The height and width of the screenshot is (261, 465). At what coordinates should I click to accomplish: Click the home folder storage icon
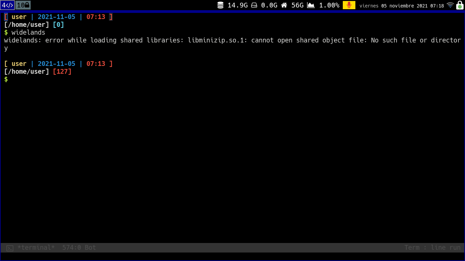[x=284, y=5]
